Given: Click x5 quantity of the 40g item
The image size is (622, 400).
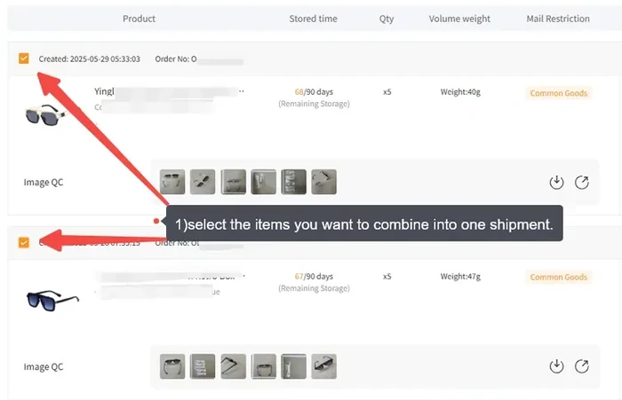Looking at the screenshot, I should [x=387, y=92].
